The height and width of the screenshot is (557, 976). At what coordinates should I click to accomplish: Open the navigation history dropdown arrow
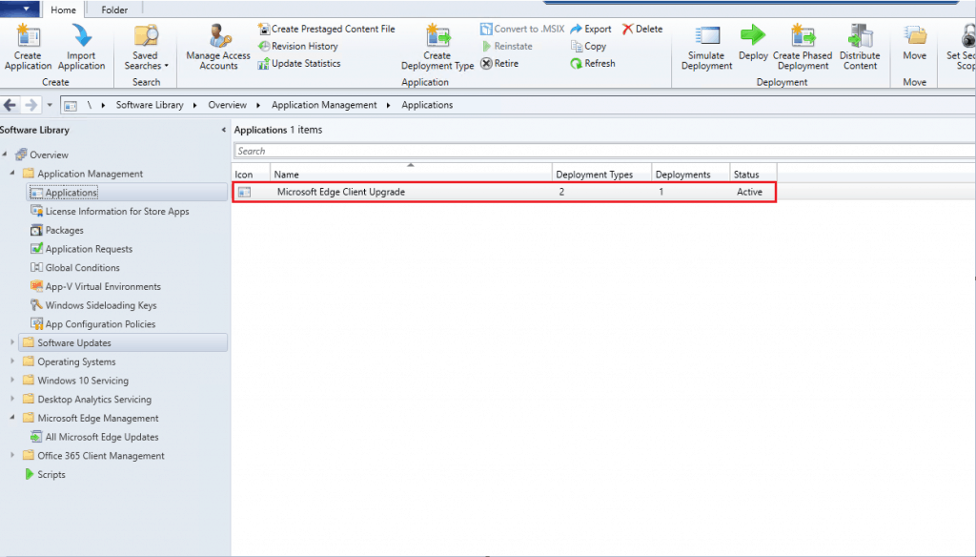(x=50, y=105)
